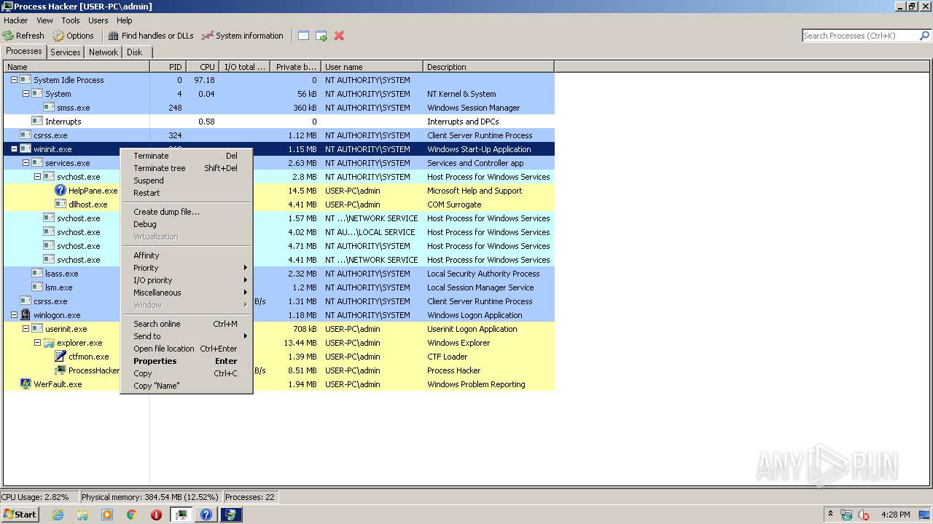Viewport: 933px width, 524px height.
Task: Open the Help menu
Action: click(x=125, y=20)
